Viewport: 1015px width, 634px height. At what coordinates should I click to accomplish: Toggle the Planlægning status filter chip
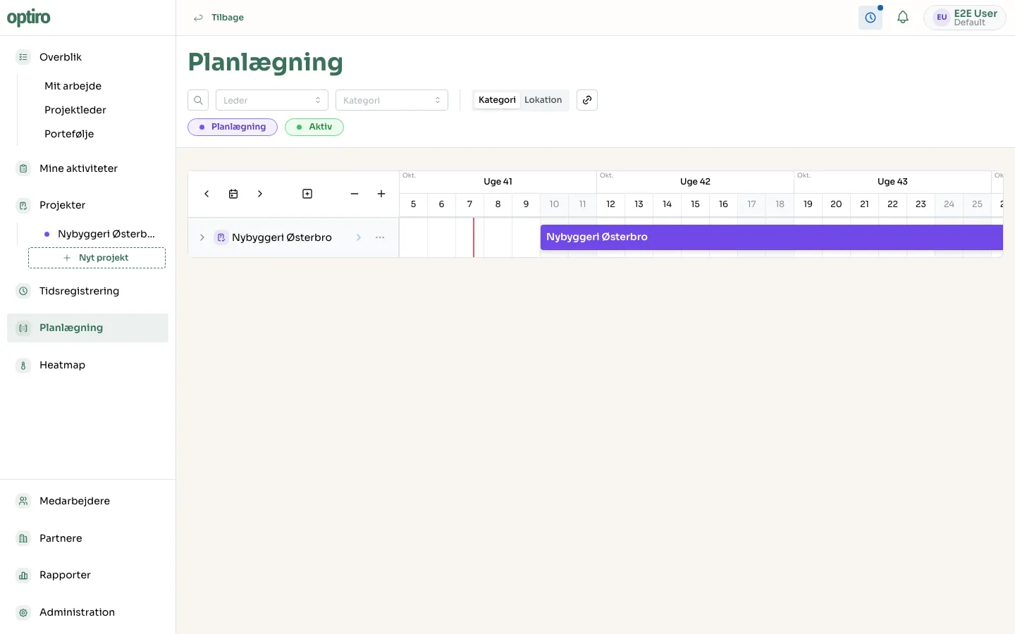233,127
